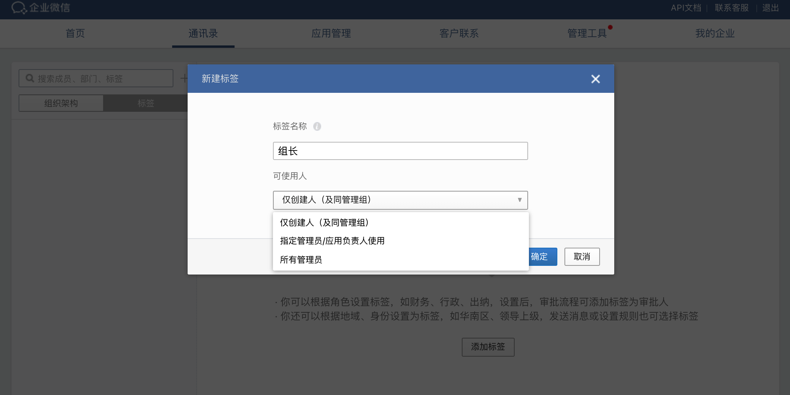Select 所有管理员 from the dropdown list
The width and height of the screenshot is (790, 395).
(301, 260)
